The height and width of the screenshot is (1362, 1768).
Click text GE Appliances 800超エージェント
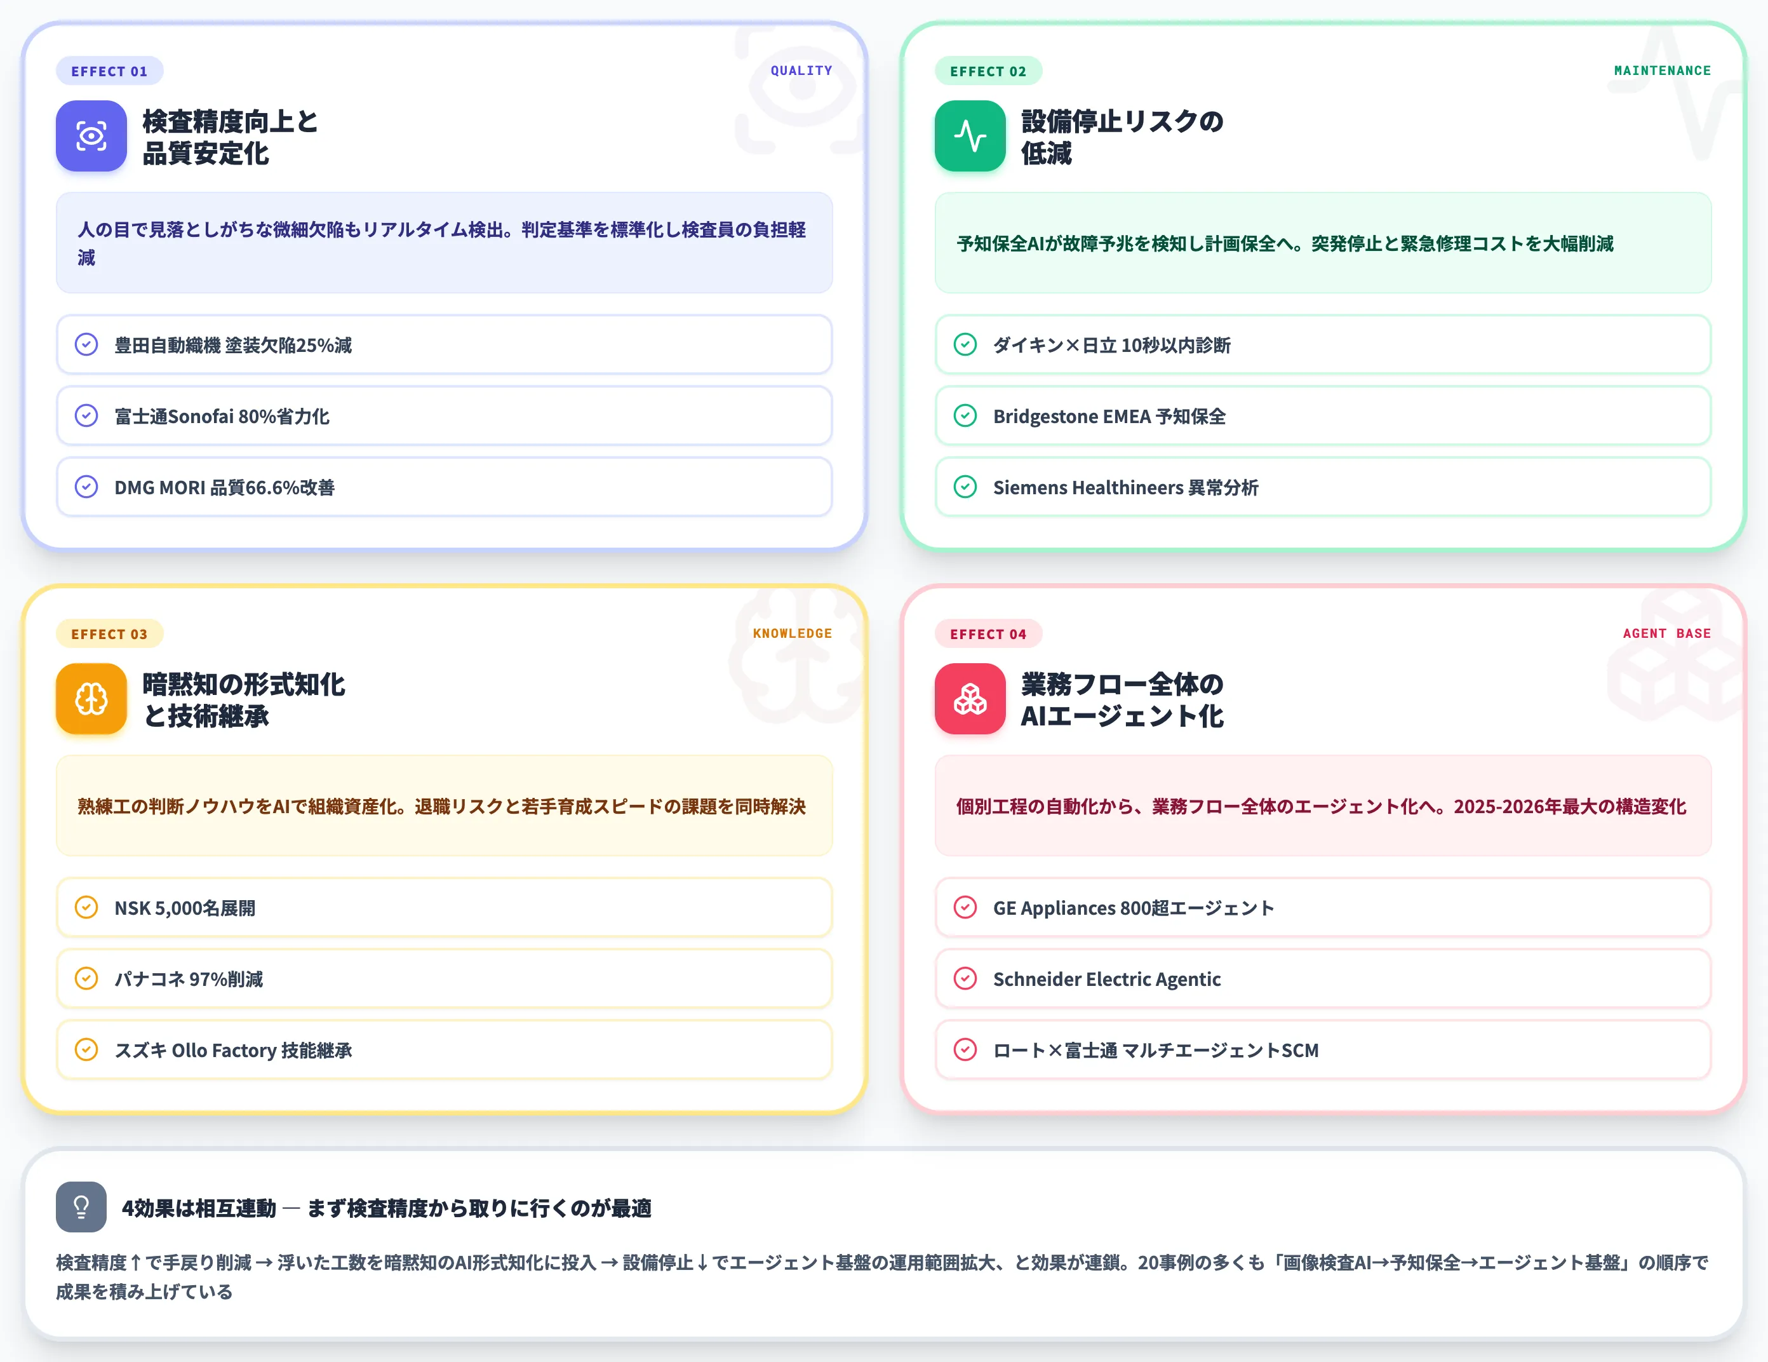[x=1134, y=908]
